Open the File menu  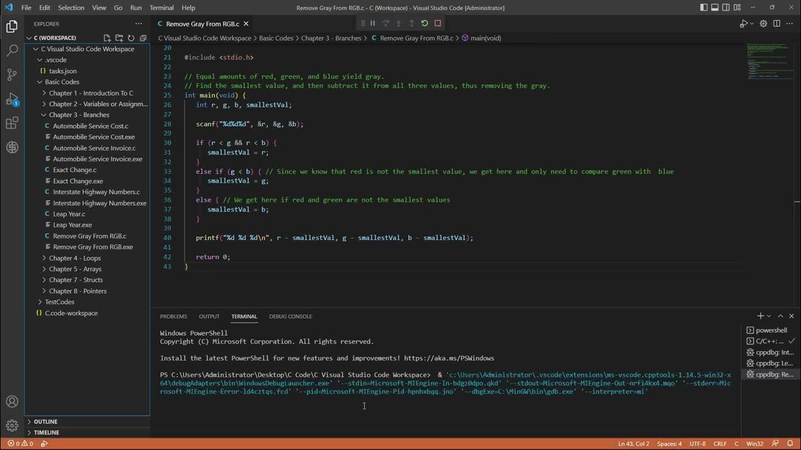point(26,7)
